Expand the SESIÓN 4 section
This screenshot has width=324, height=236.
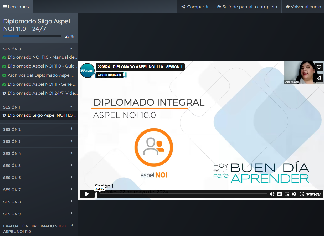39,153
